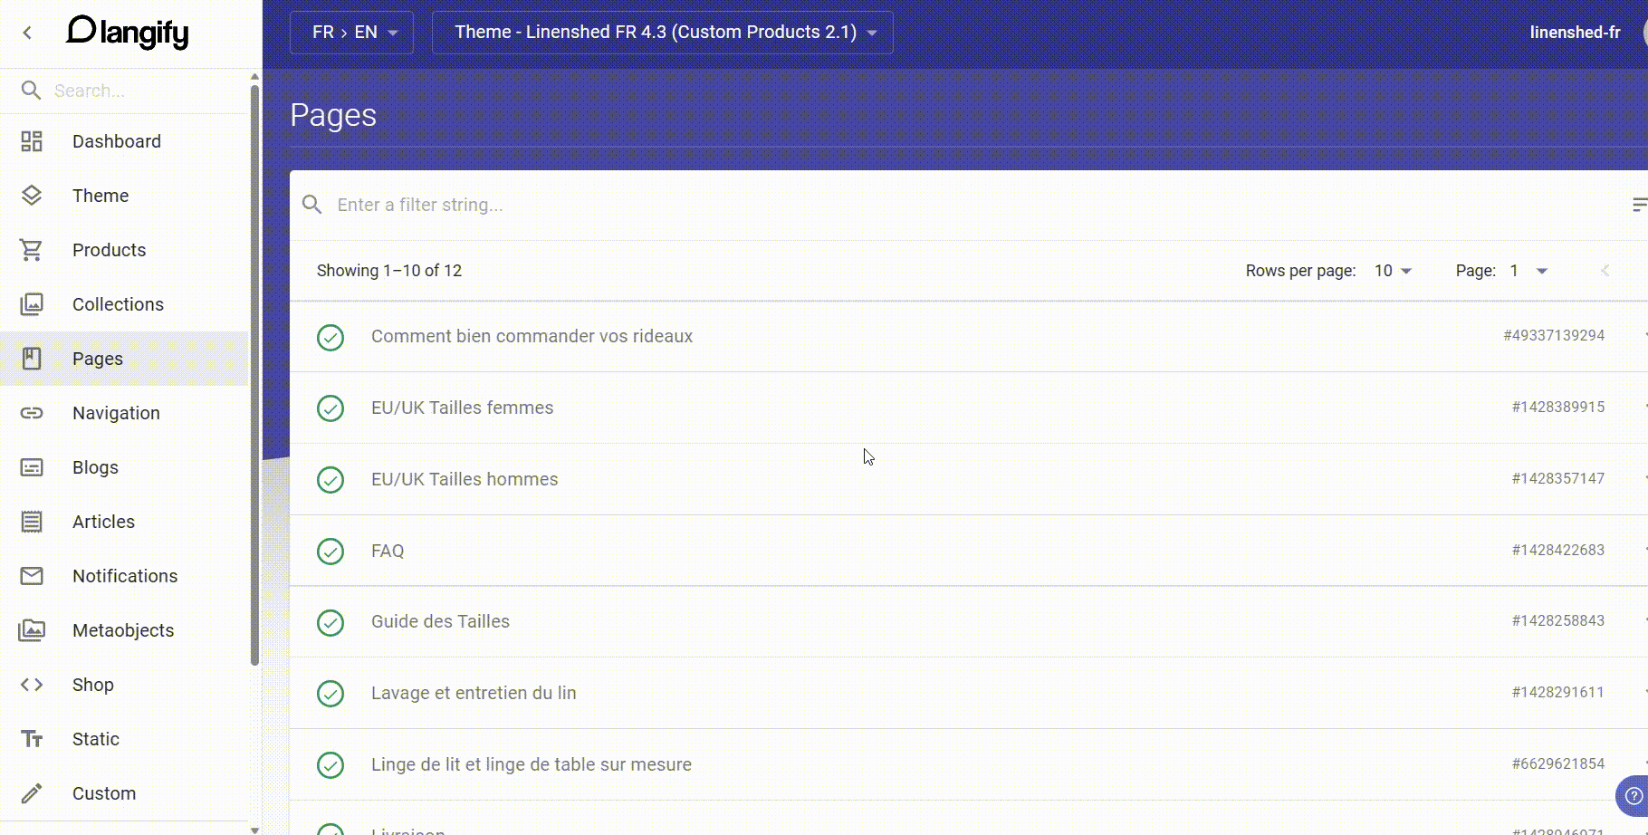Open the FR > EN language dropdown
The image size is (1648, 835).
pyautogui.click(x=351, y=33)
